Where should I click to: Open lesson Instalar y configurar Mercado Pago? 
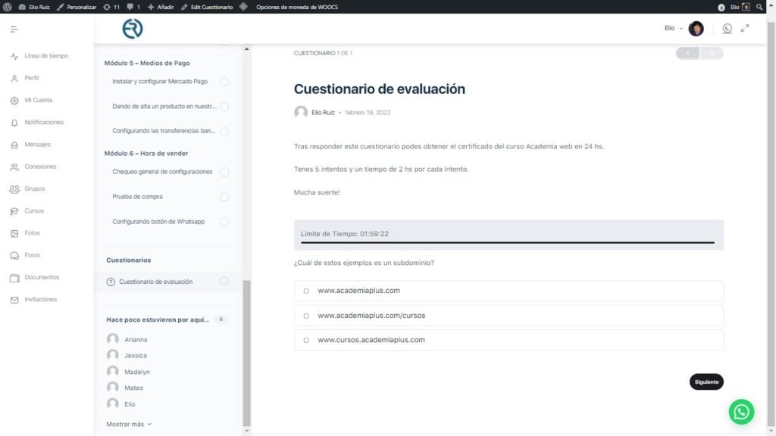pos(160,82)
